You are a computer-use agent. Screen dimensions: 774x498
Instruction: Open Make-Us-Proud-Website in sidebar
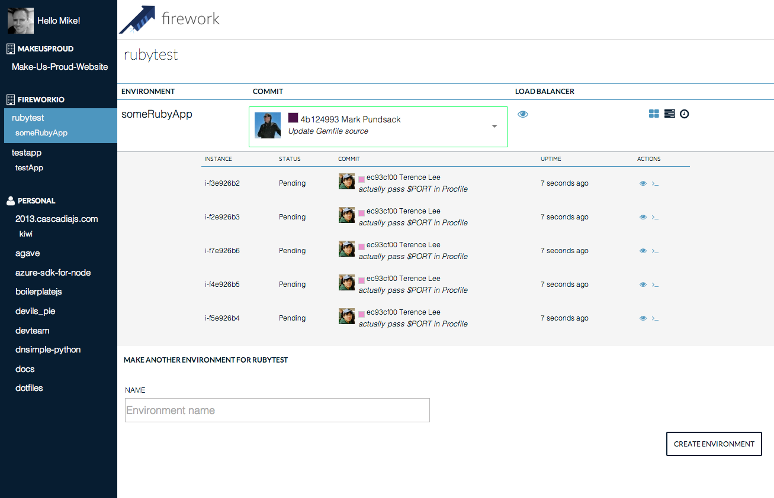(60, 67)
